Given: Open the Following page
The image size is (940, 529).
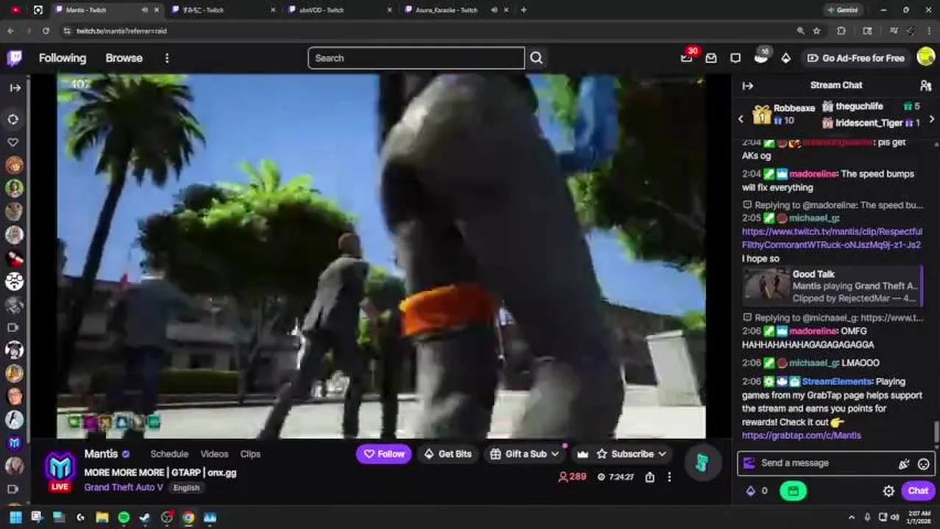Looking at the screenshot, I should pyautogui.click(x=63, y=58).
